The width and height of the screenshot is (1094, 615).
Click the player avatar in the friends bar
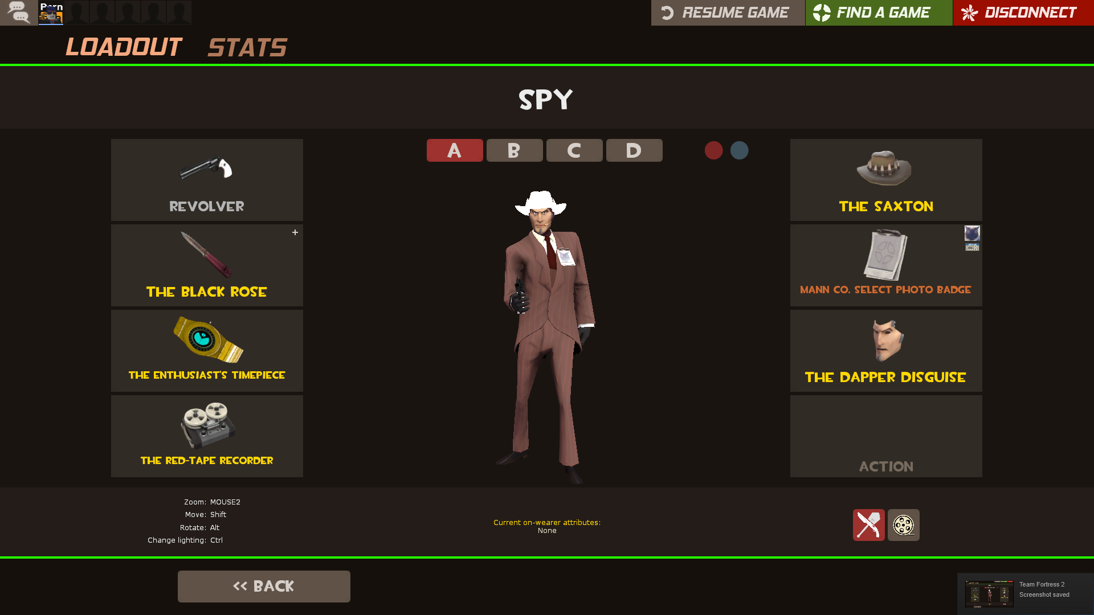(x=51, y=13)
